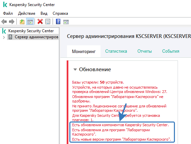Select Kaspersky Security Center root tree item

[31, 31]
